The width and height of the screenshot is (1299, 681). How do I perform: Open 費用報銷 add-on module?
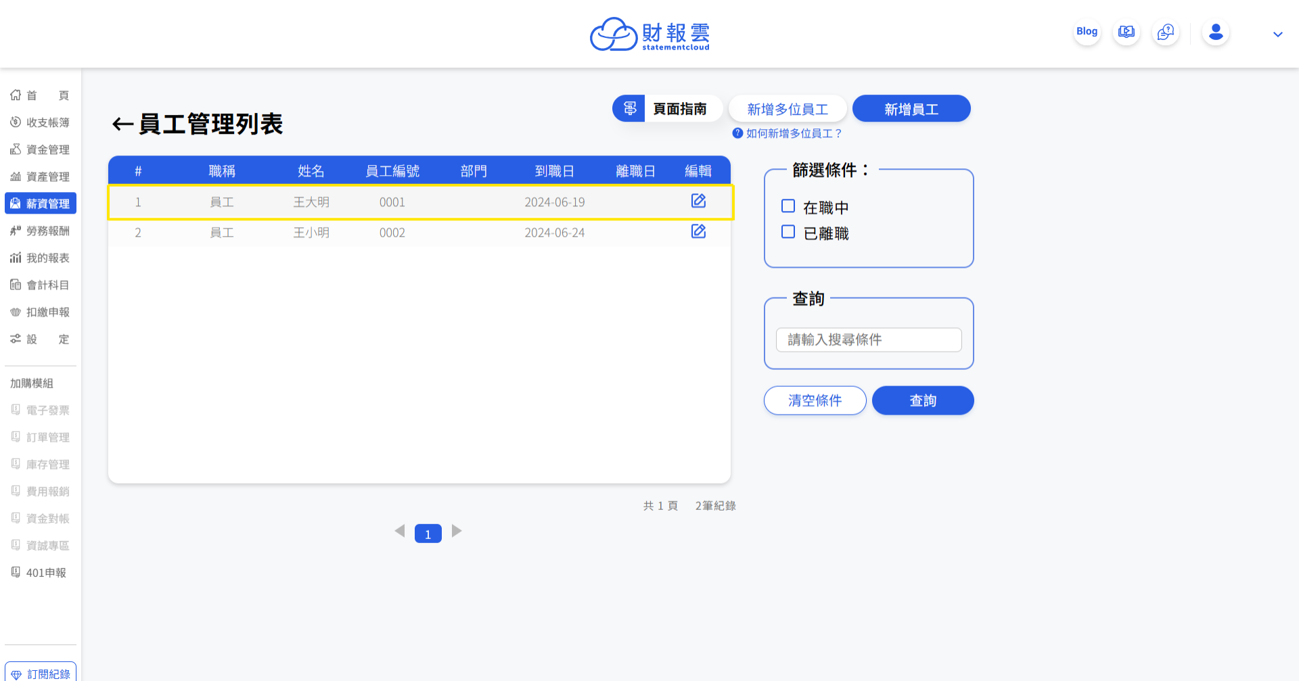pos(40,492)
